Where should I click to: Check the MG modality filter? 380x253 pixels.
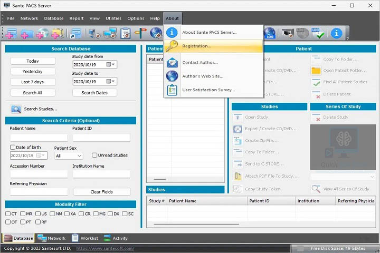coord(96,214)
